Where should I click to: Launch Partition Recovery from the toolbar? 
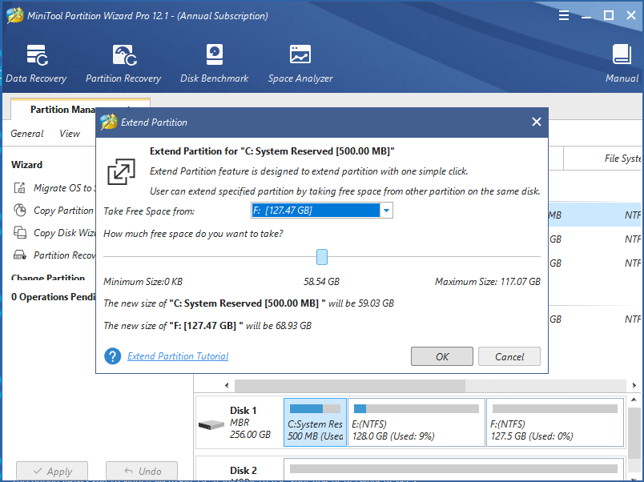123,63
